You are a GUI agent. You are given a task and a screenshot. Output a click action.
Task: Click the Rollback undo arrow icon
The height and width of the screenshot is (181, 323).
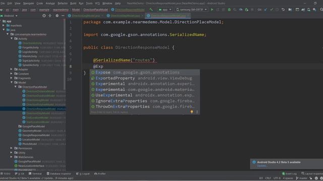click(x=283, y=10)
